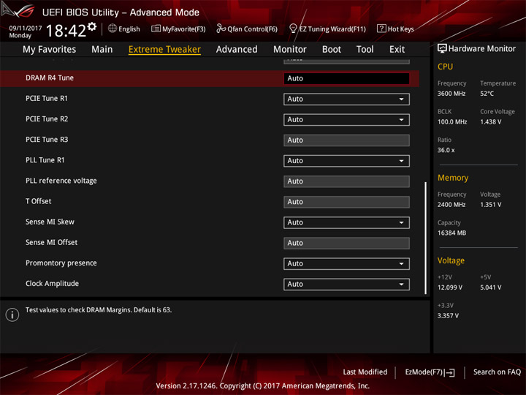Viewport: 526px width, 395px height.
Task: Click the 12.099 V reading
Action: click(x=449, y=287)
